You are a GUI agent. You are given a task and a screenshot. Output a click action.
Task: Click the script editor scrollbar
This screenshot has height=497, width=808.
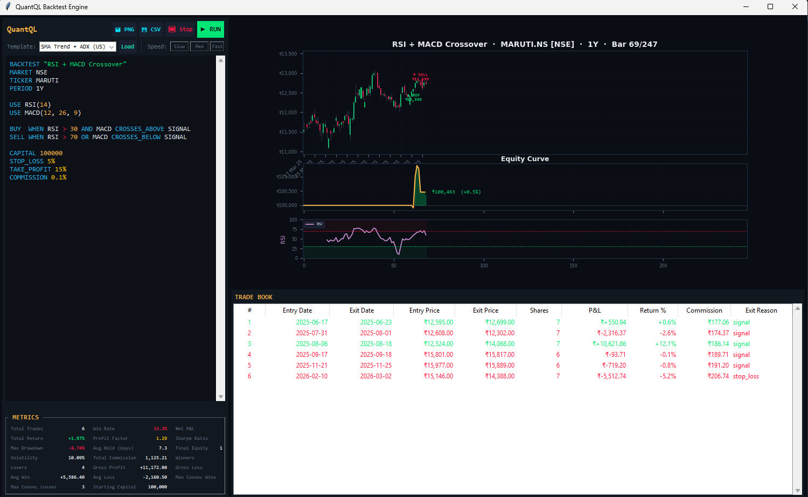pos(220,226)
